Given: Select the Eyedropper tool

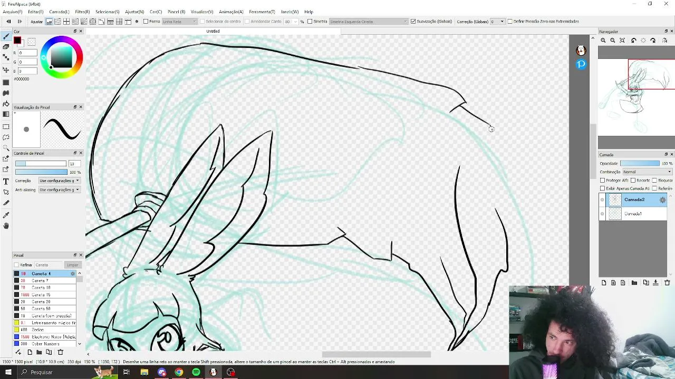Looking at the screenshot, I should point(6,215).
